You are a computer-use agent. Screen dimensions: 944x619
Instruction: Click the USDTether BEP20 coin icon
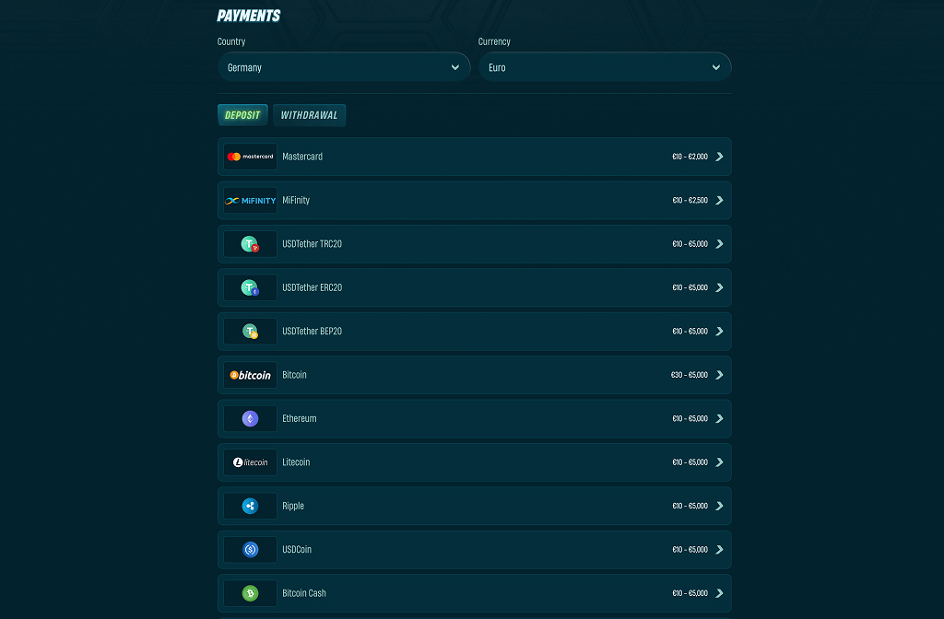coord(250,331)
